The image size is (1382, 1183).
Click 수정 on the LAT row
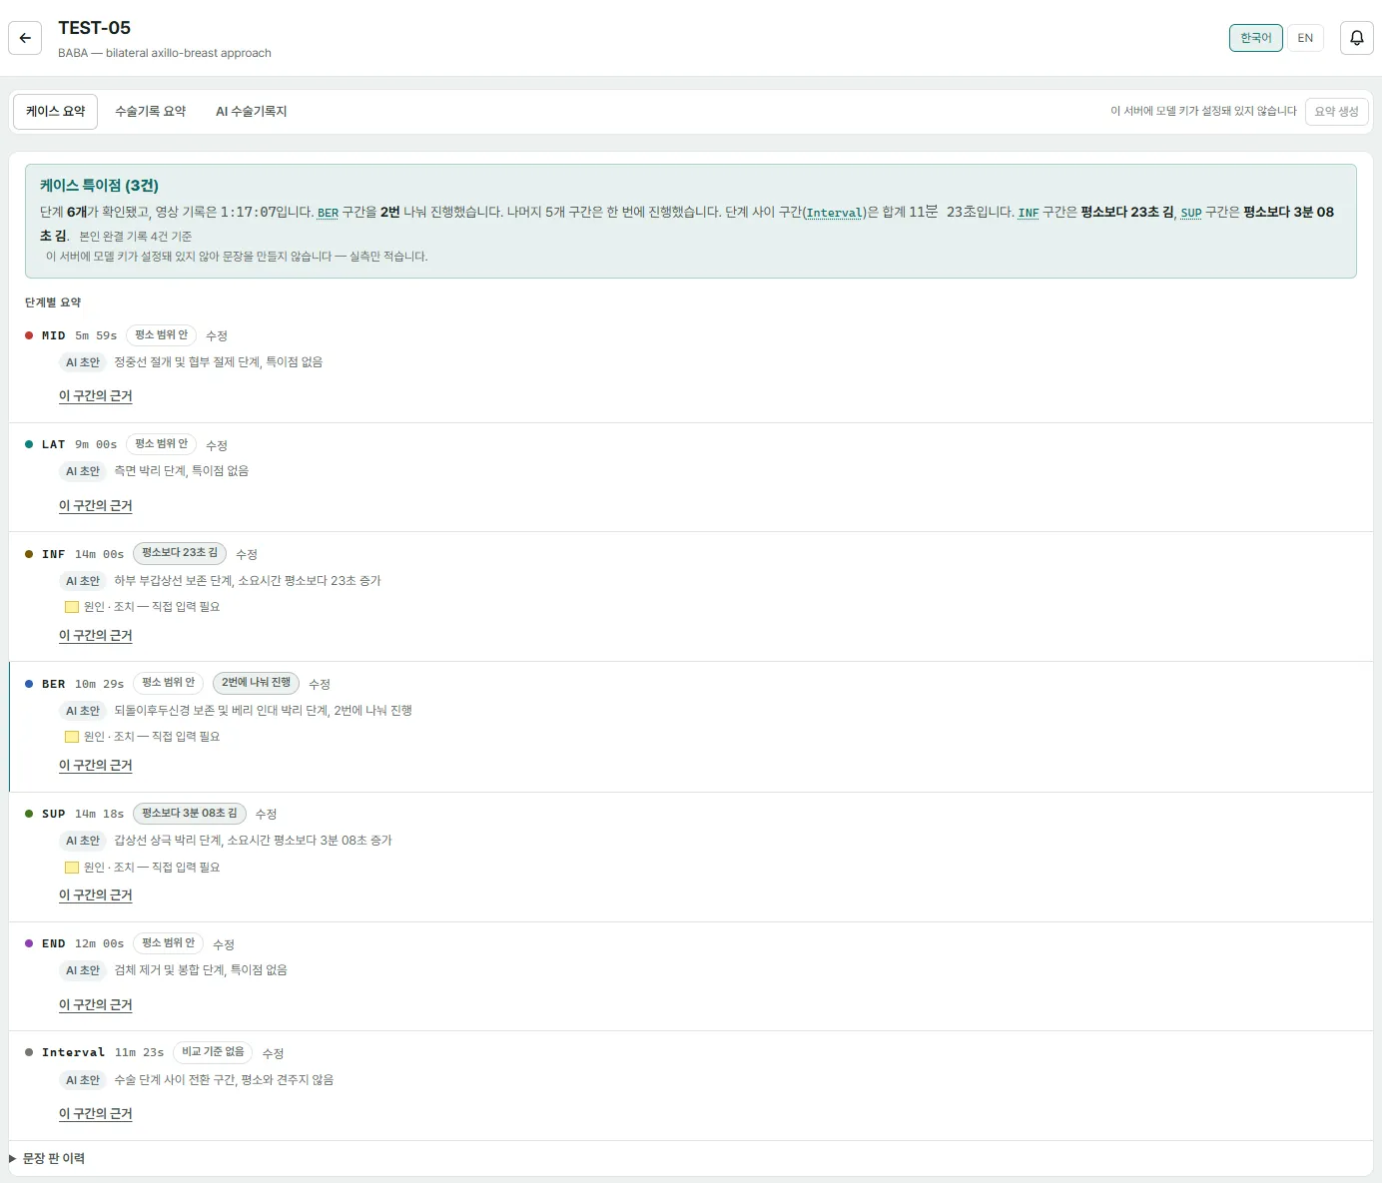click(x=217, y=445)
